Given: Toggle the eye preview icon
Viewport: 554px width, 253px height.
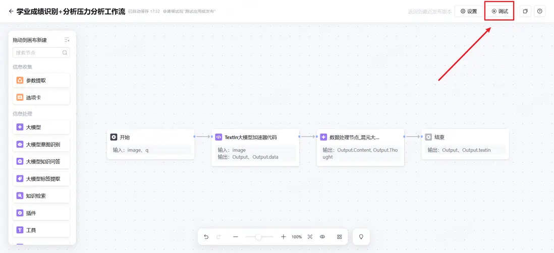Looking at the screenshot, I should point(322,237).
